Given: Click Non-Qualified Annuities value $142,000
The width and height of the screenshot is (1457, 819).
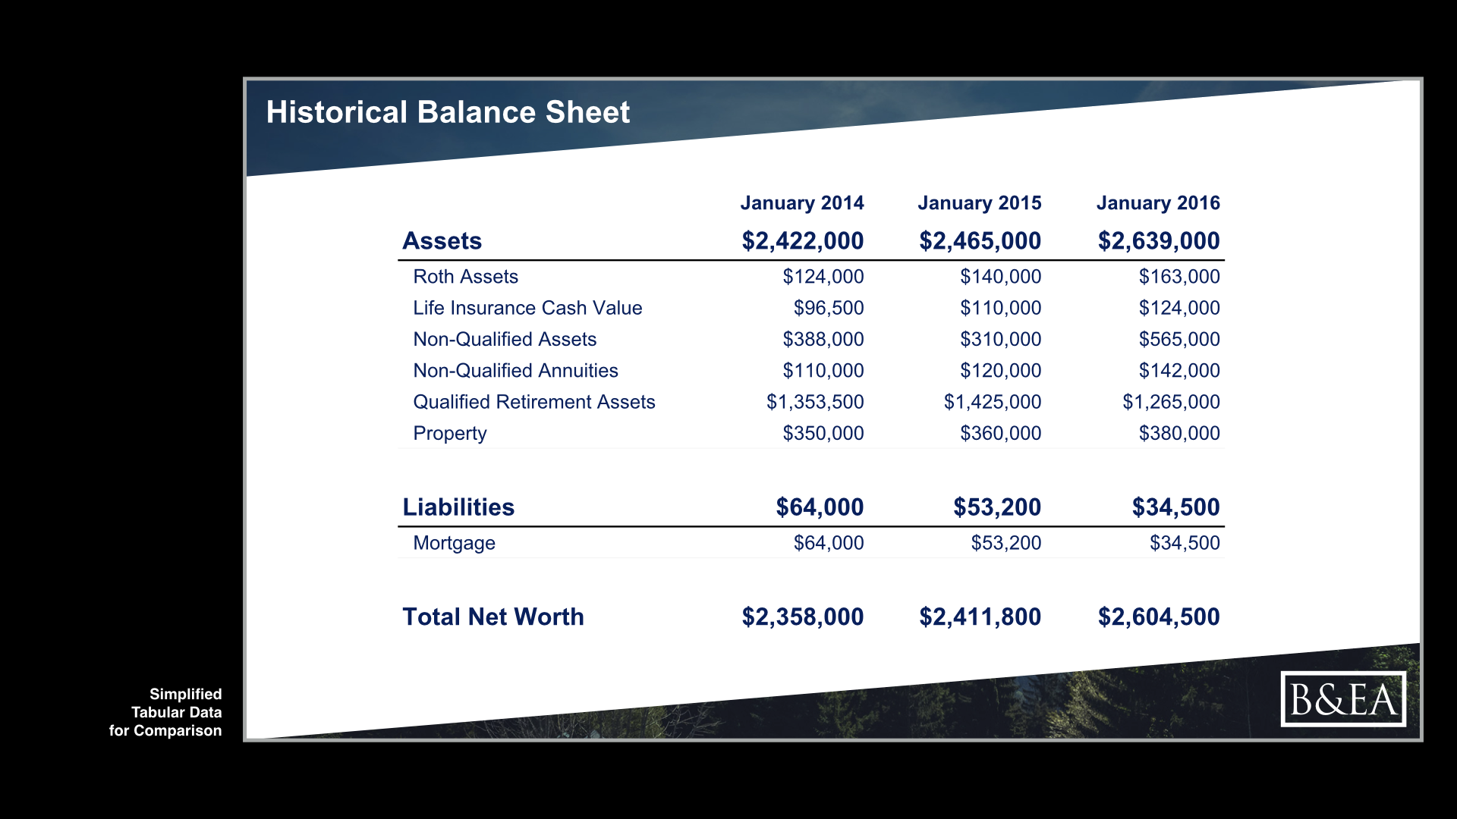Looking at the screenshot, I should click(1179, 371).
